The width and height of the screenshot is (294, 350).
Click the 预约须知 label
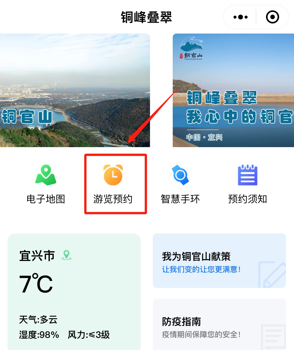point(248,199)
